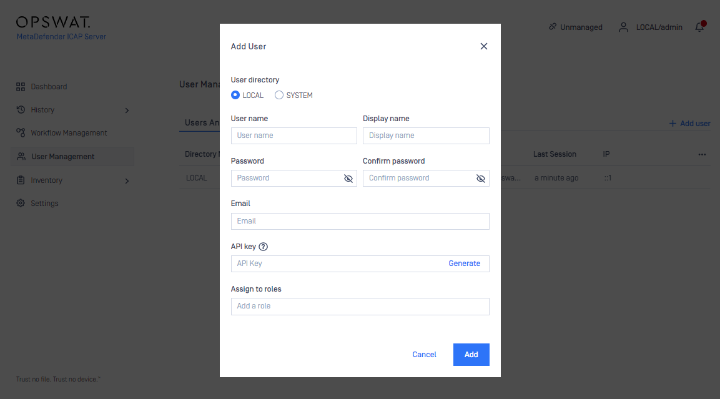The width and height of the screenshot is (720, 399).
Task: Open the Dashboard grid icon in sidebar
Action: click(x=21, y=87)
